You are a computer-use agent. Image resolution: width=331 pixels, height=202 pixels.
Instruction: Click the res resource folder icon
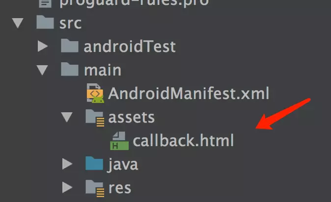click(x=95, y=188)
